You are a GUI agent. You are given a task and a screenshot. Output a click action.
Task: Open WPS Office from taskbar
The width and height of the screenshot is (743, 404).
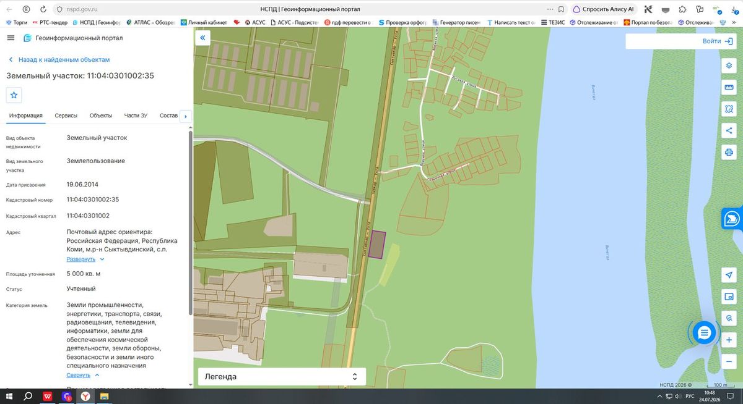[x=47, y=396]
